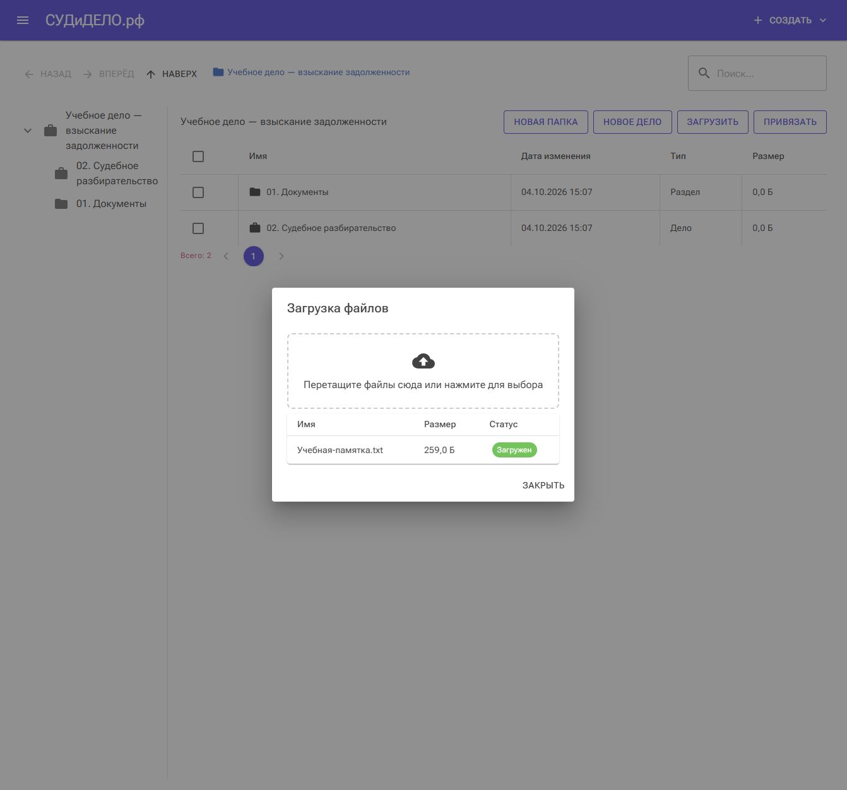Click folder icon in 01. Документы table row
Viewport: 847px width, 790px height.
click(255, 192)
